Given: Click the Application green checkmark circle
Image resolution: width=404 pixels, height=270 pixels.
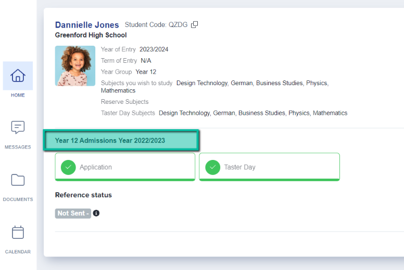Looking at the screenshot, I should pos(68,167).
